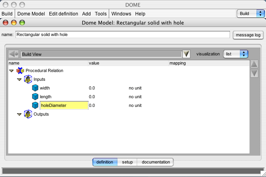Collapse the Outputs tree node

point(19,114)
